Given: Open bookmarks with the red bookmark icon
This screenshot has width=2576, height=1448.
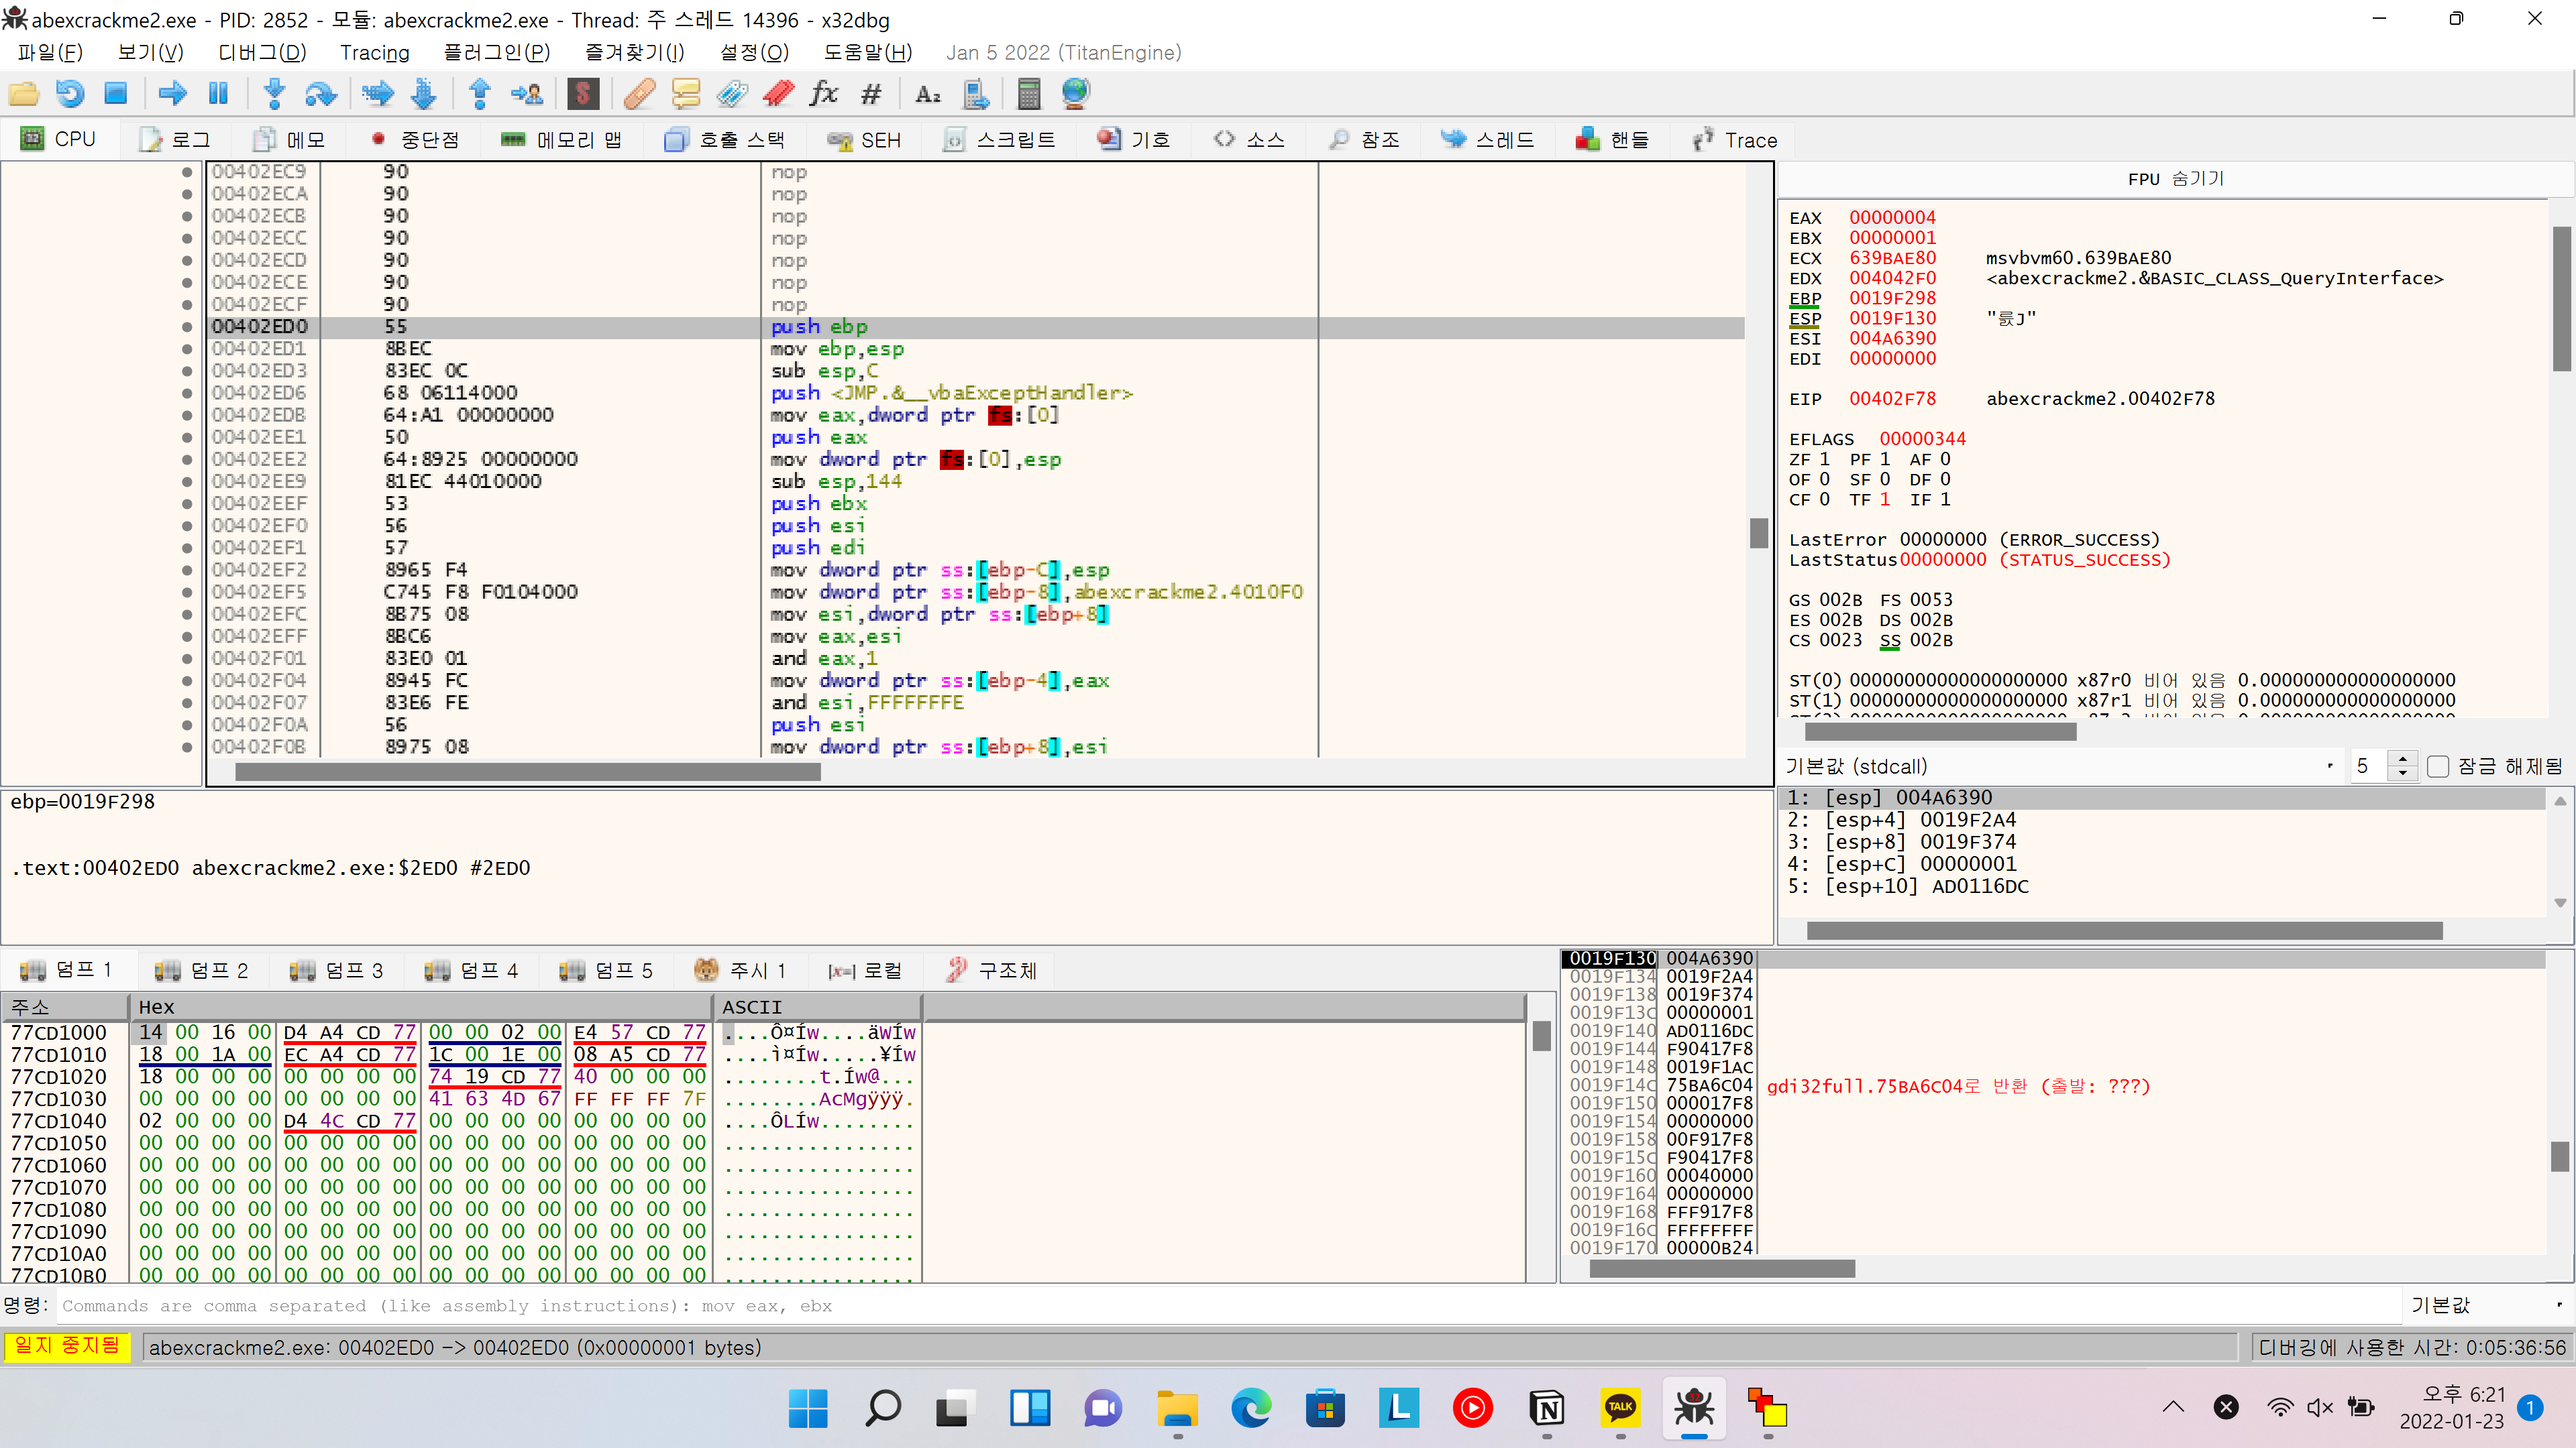Looking at the screenshot, I should click(x=778, y=94).
